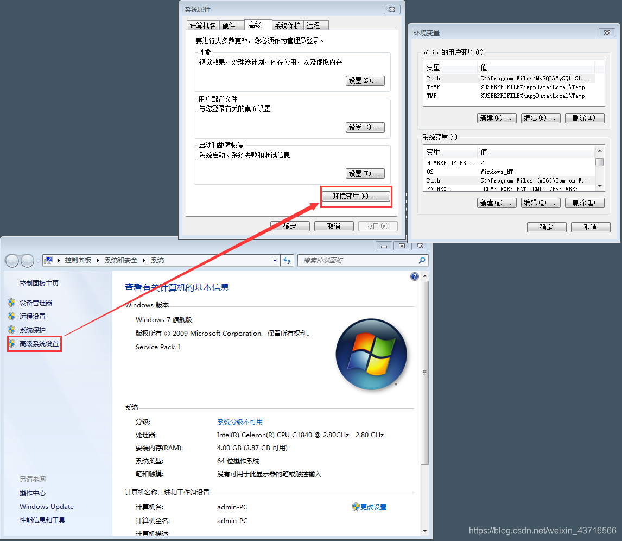Go back with the back arrow button
The image size is (622, 541).
coord(12,261)
